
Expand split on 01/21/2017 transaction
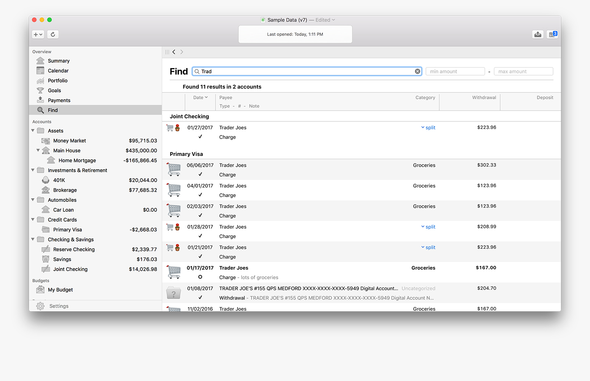pos(428,248)
